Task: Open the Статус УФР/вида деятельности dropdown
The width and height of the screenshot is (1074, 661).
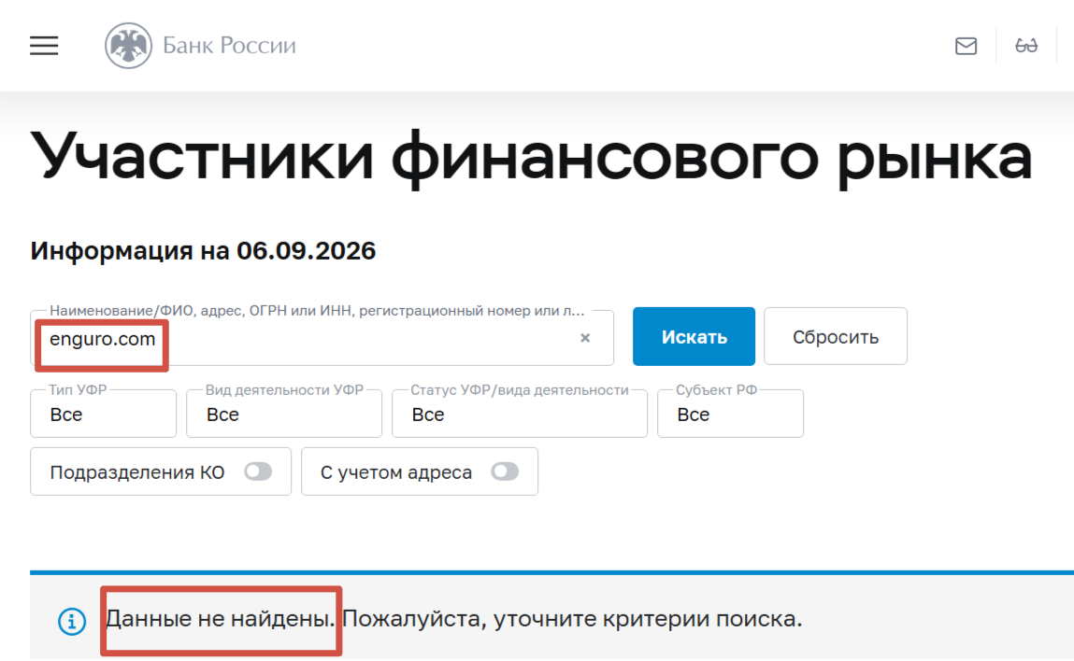Action: (519, 414)
